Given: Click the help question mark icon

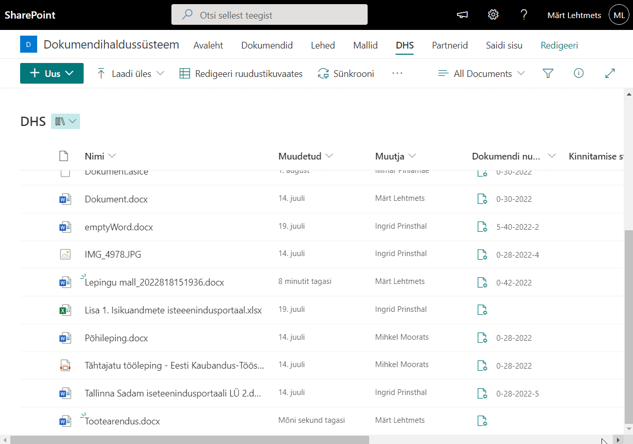Looking at the screenshot, I should point(524,15).
